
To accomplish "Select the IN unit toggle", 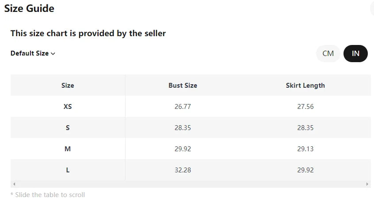I will (355, 53).
